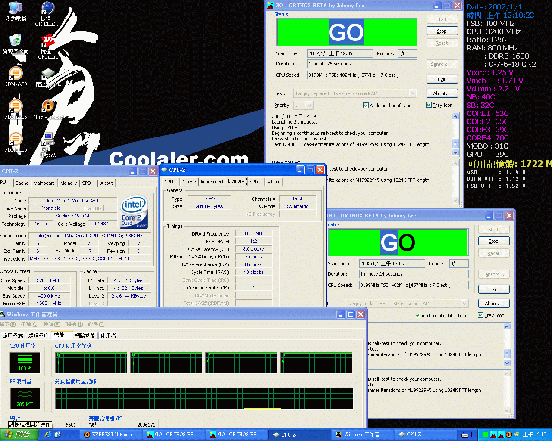Click Exit in the upper ORTHOS window
Viewport: 552px width, 441px height.
442,79
